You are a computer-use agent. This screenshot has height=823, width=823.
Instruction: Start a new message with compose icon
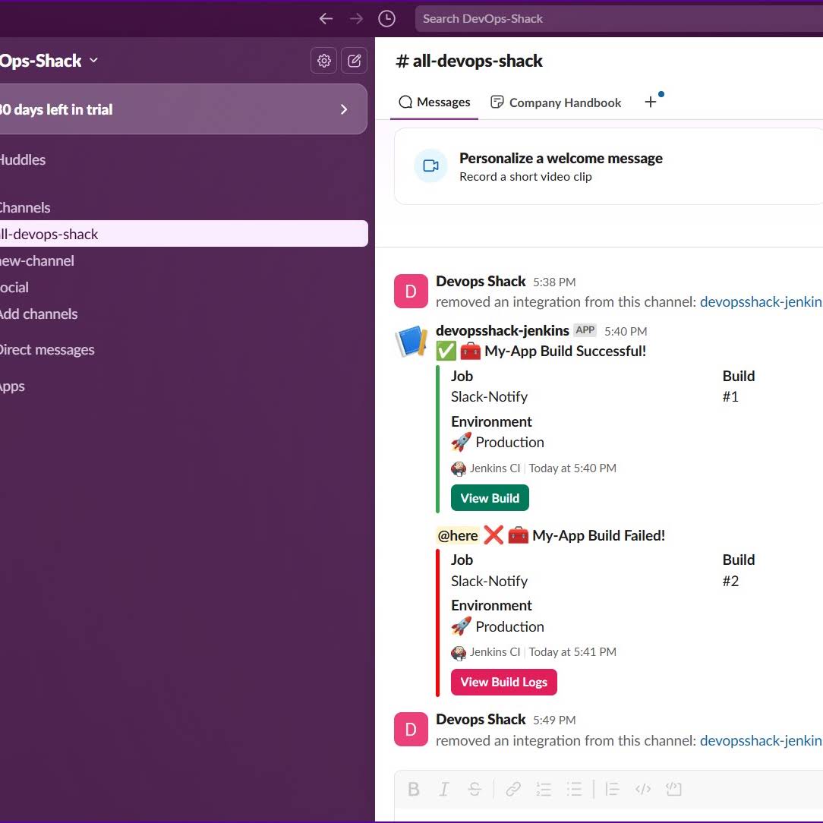355,61
